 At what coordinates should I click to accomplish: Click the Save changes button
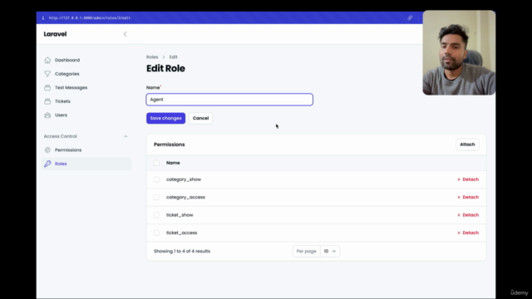(166, 118)
